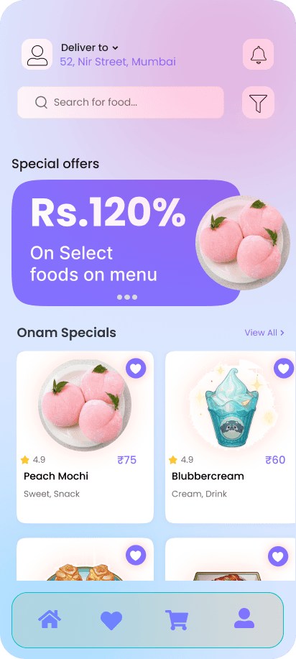
Task: Click the Search for food field
Action: pos(121,102)
